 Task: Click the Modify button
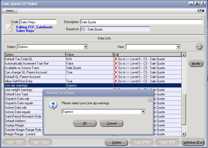tap(196, 63)
